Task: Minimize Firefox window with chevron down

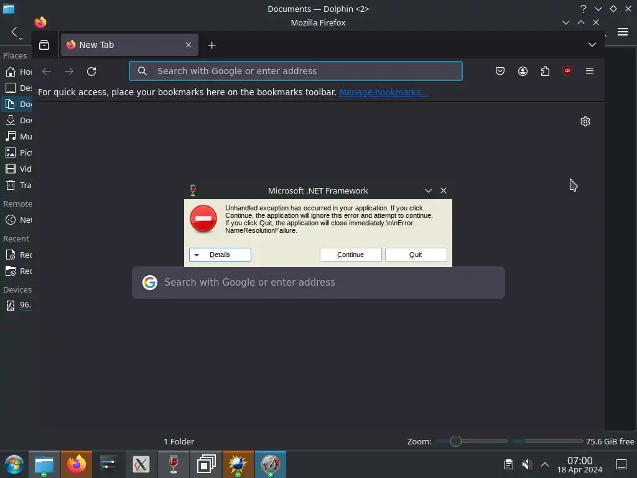Action: pyautogui.click(x=566, y=23)
